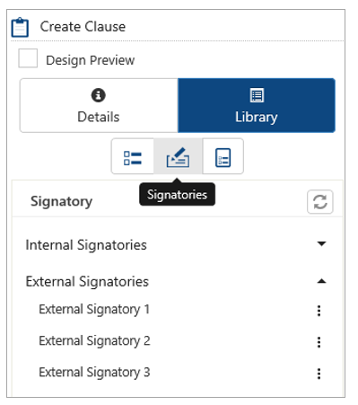Open options menu for External Signatory 3
This screenshot has width=358, height=405.
tap(319, 374)
